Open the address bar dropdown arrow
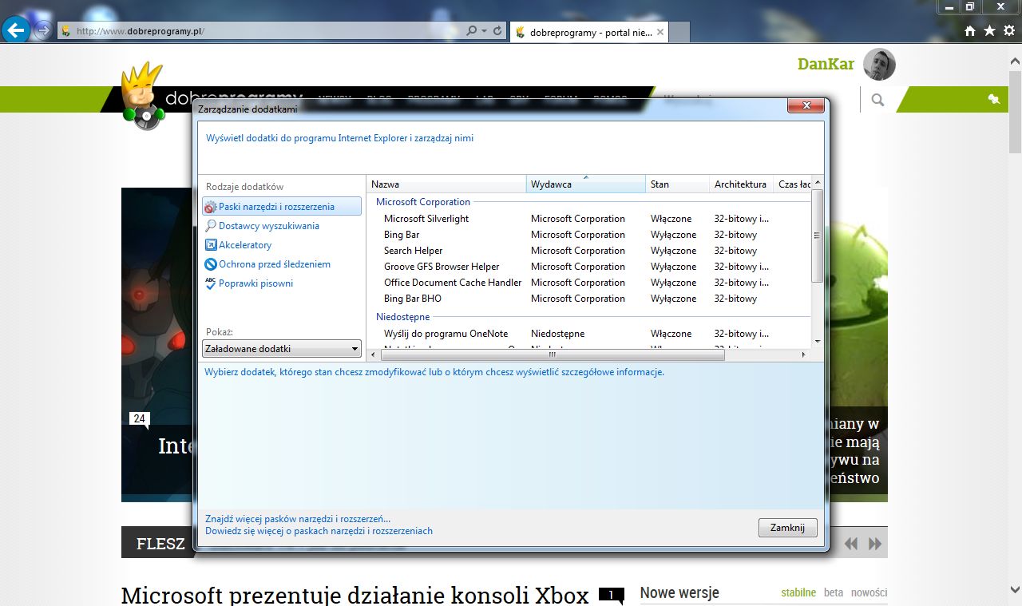The width and height of the screenshot is (1022, 606). [485, 31]
